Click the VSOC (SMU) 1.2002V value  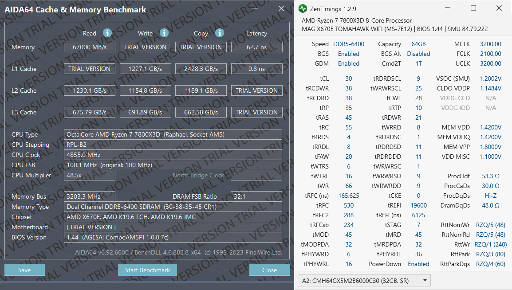coord(490,78)
